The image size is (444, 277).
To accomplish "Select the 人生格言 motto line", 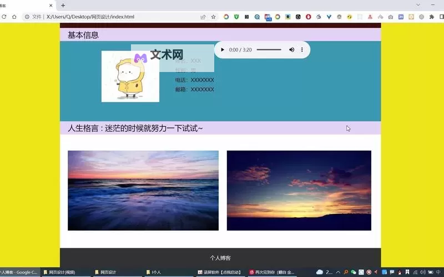I will 135,129.
